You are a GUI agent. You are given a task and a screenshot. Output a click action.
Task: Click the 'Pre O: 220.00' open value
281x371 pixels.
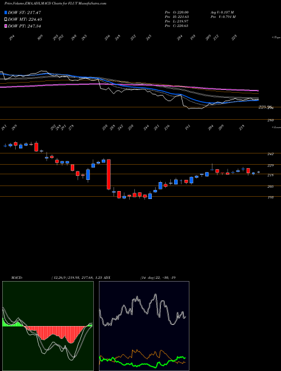pyautogui.click(x=176, y=12)
